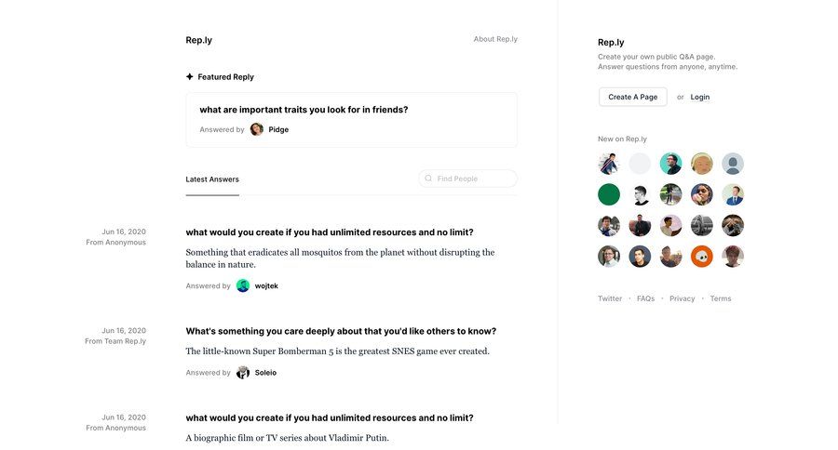This screenshot has height=450, width=838.
Task: Open the solid green avatar under New on Rep.ly
Action: pyautogui.click(x=609, y=194)
